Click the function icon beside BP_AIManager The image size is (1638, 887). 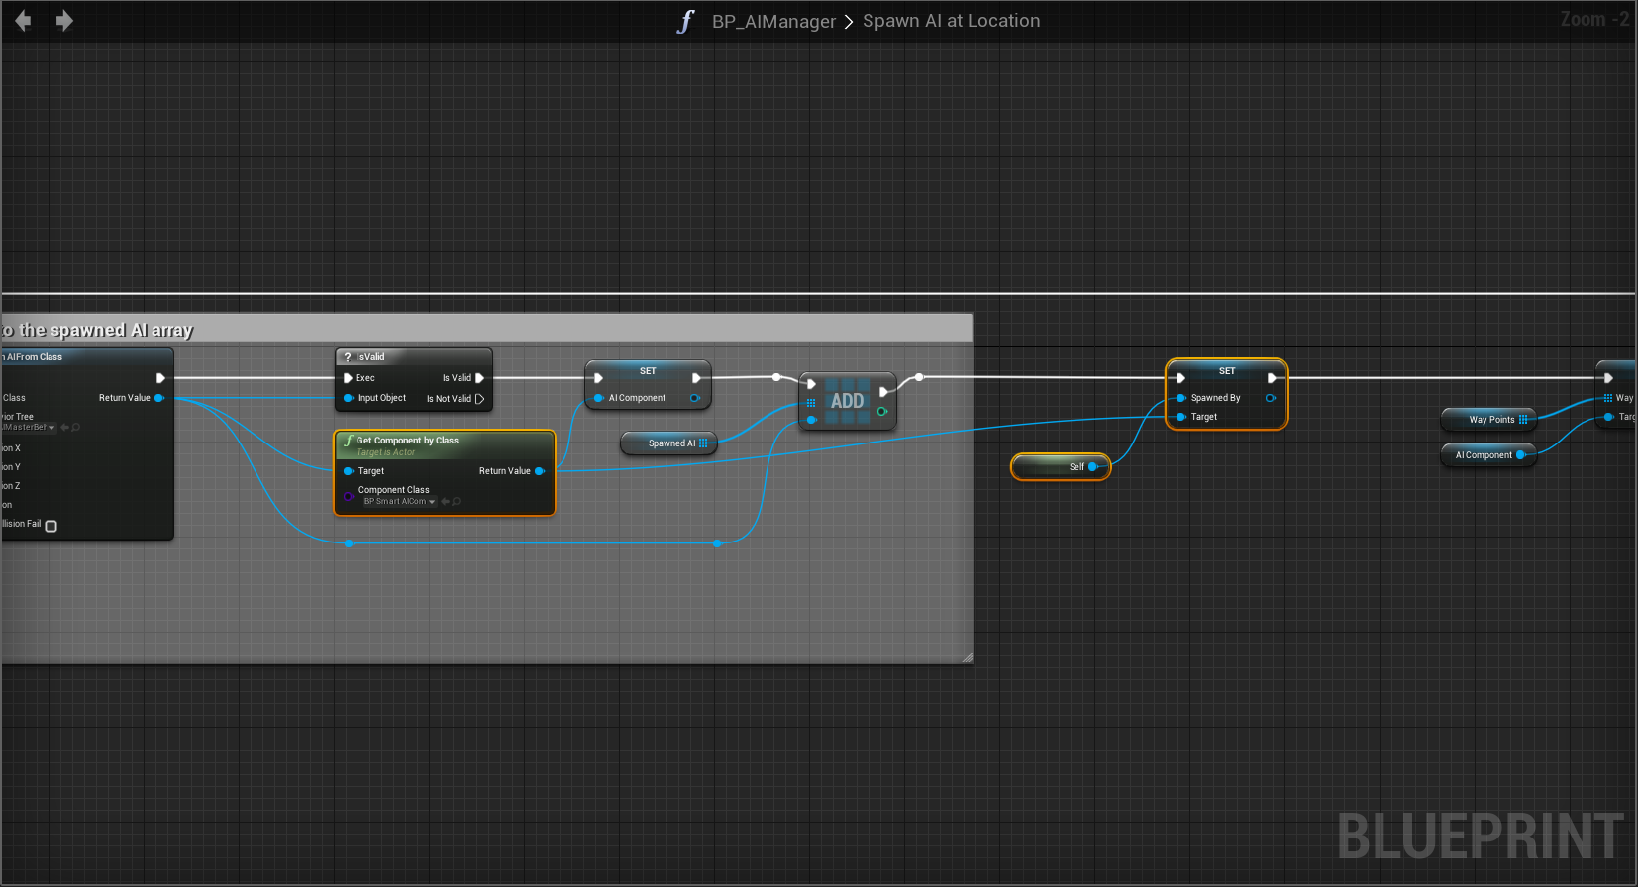pyautogui.click(x=685, y=22)
